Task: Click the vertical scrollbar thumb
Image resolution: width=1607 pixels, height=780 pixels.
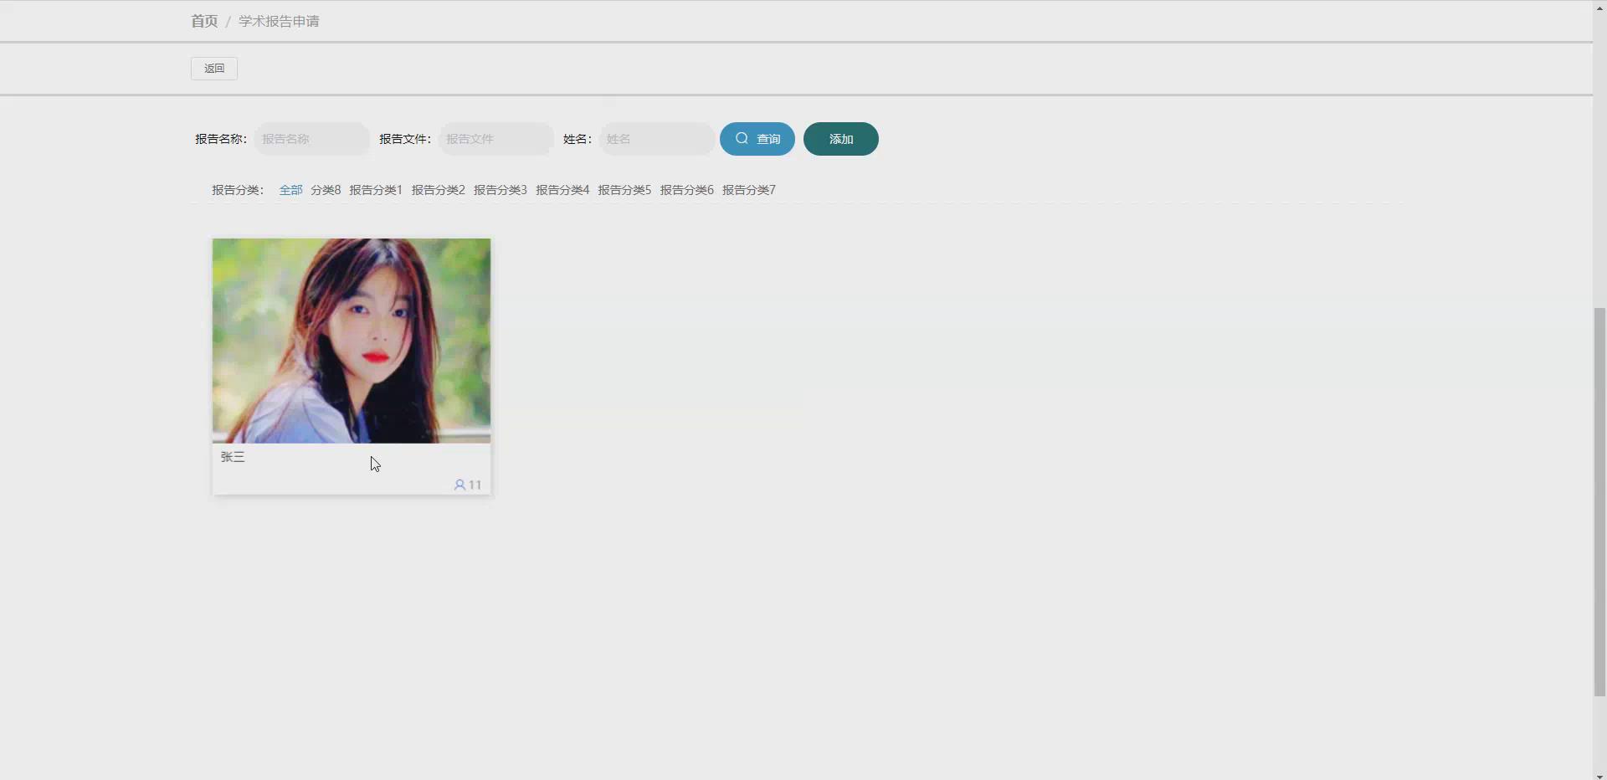Action: coord(1599,501)
